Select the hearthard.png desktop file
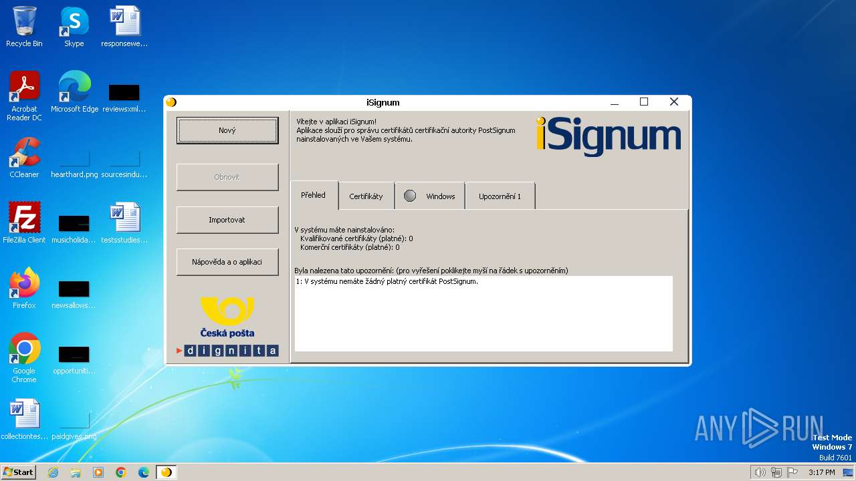856x481 pixels. [74, 164]
